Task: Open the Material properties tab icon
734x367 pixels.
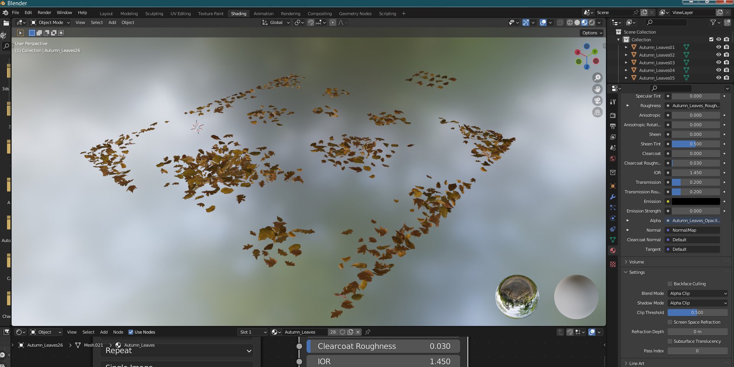Action: pos(613,250)
